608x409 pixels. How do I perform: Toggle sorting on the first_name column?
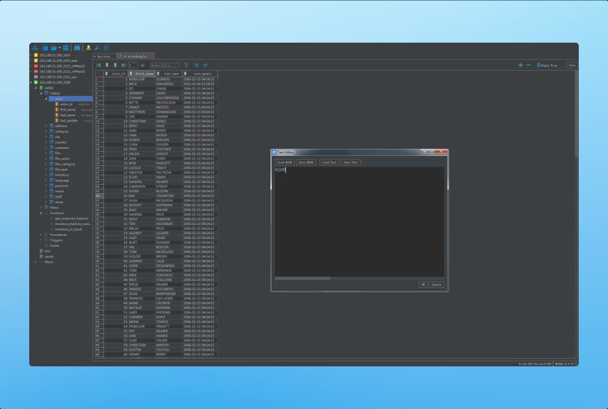click(131, 73)
